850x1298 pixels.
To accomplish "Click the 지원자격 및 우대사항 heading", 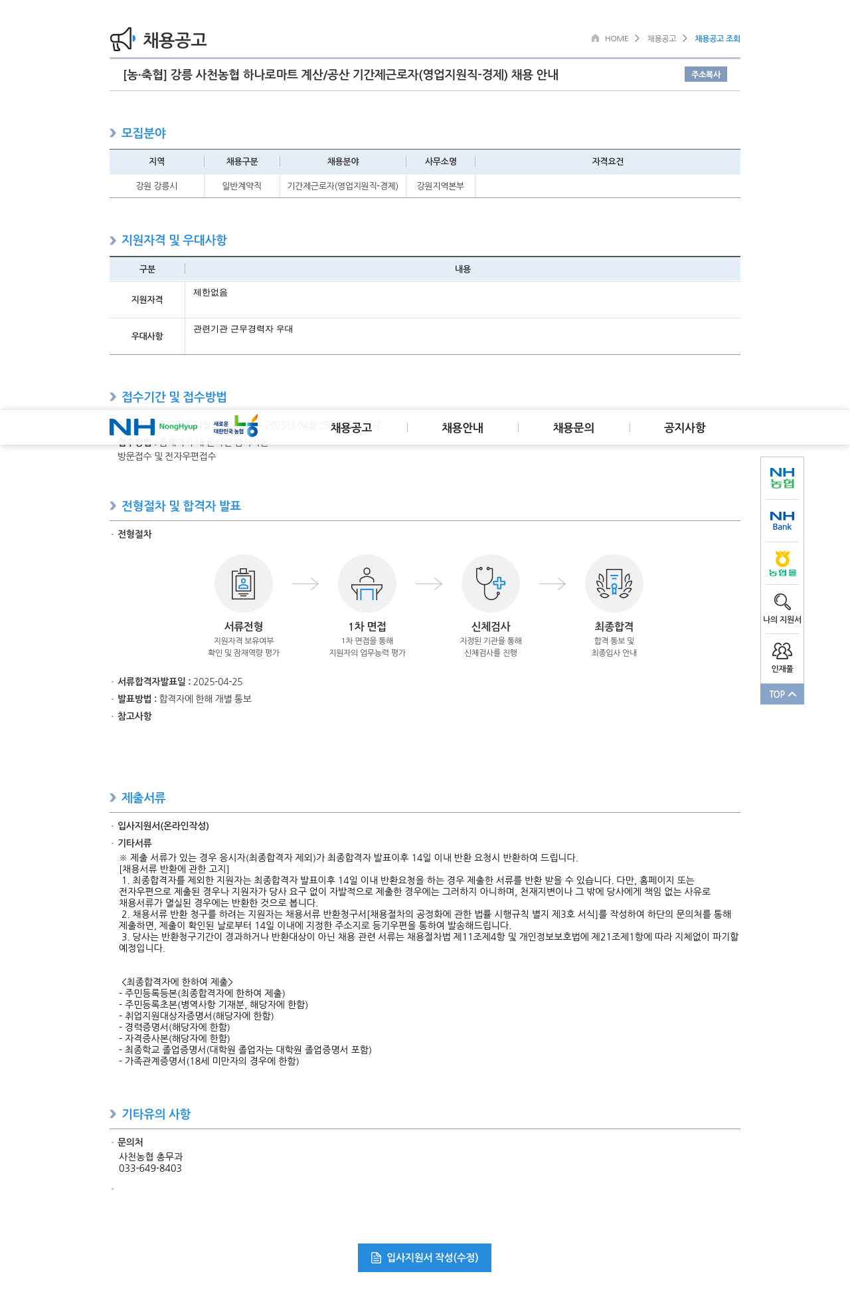I will tap(174, 240).
